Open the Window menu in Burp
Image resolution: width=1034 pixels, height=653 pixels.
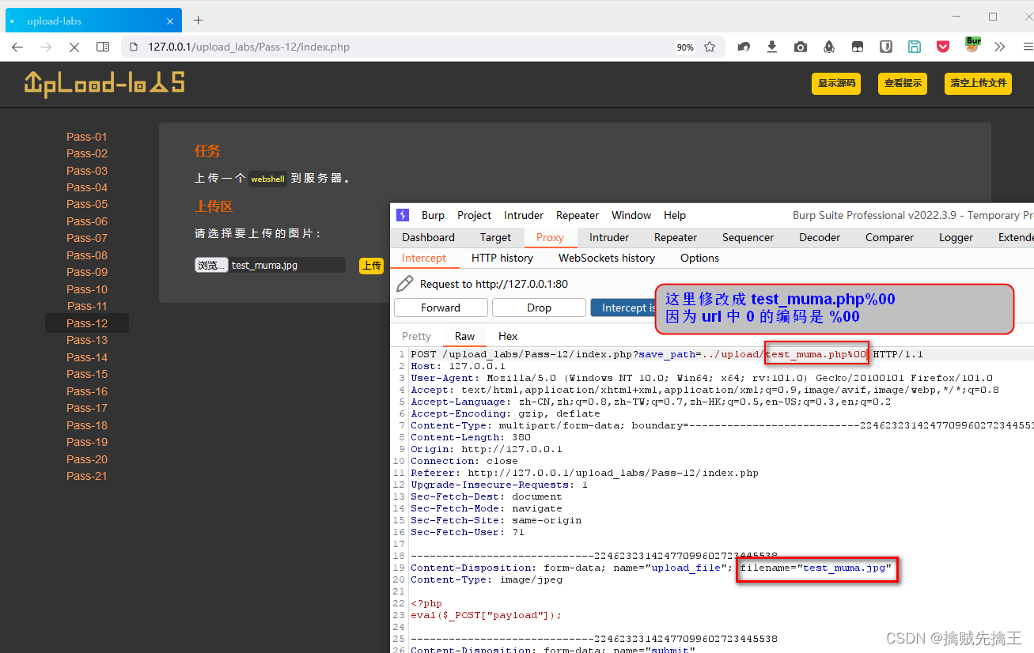coord(631,215)
